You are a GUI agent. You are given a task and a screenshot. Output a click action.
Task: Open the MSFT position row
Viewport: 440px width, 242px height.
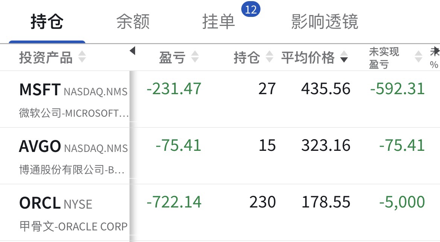(x=40, y=90)
